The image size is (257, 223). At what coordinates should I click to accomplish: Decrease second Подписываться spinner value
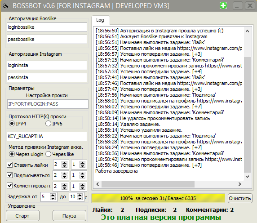(82, 177)
